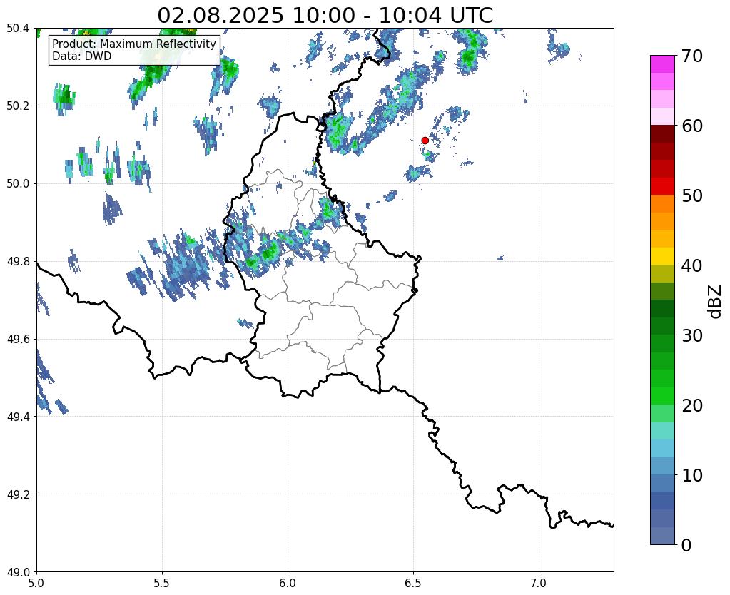Click the 0 colorbar tick label
Viewport: 730px width, 595px height.
(686, 545)
